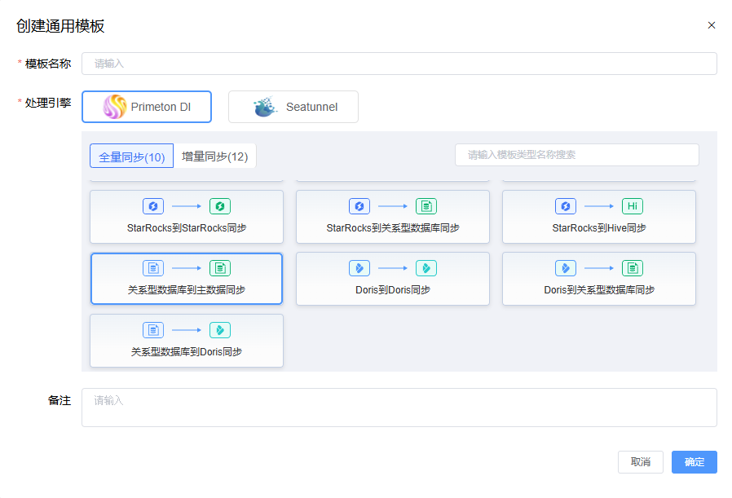732x498 pixels.
Task: Click the Primeton DI logo icon
Action: coord(113,106)
